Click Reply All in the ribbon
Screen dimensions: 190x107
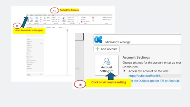pyautogui.click(x=54, y=20)
